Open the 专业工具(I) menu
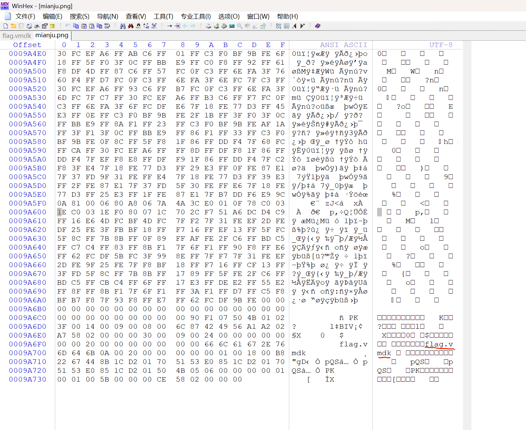 pos(196,16)
